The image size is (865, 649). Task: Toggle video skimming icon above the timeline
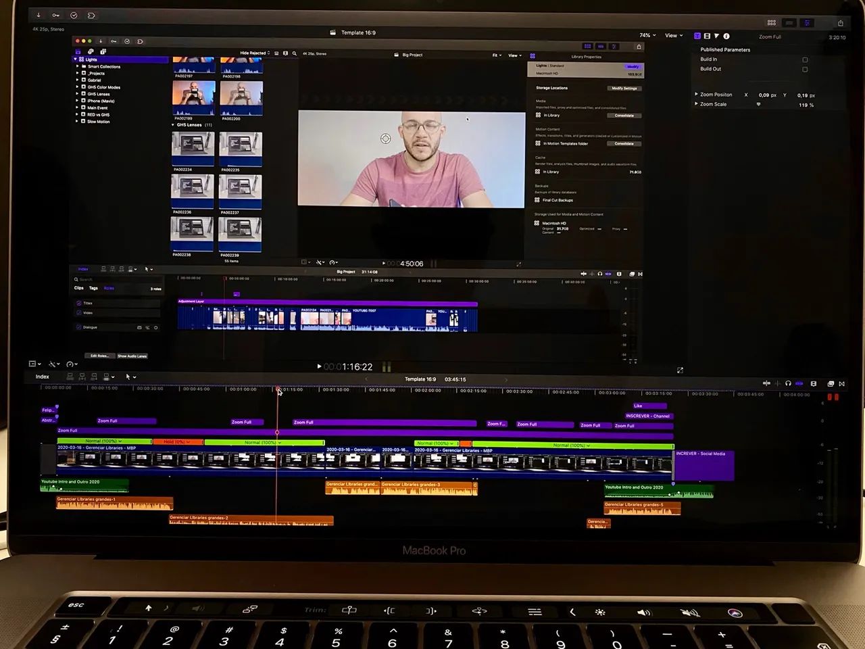tap(766, 383)
